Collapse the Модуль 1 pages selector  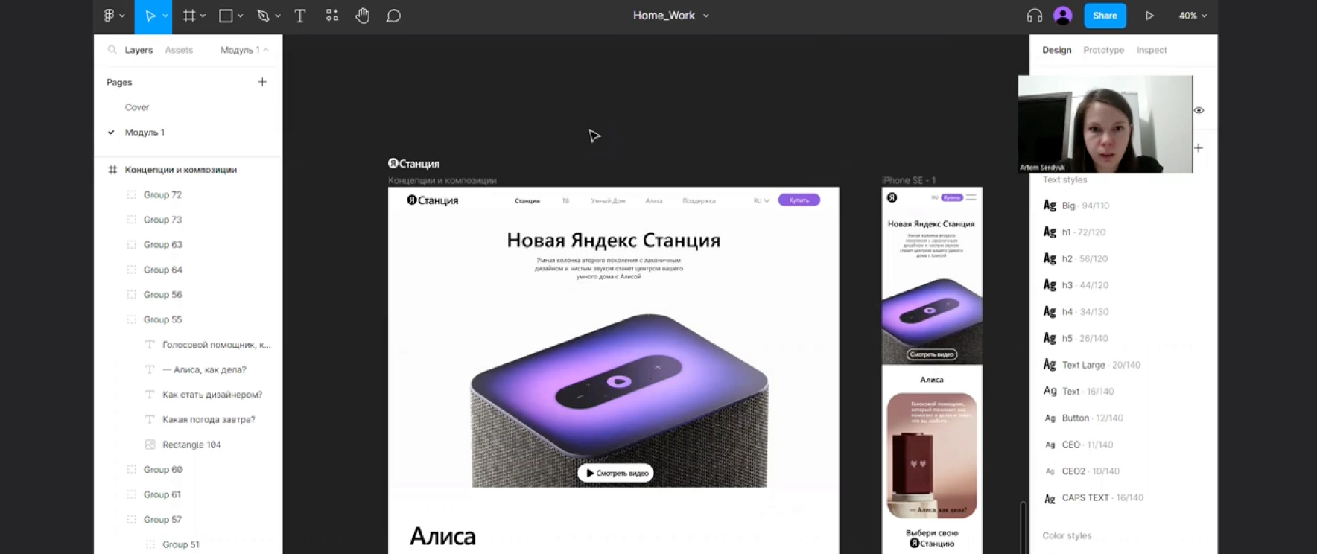244,50
